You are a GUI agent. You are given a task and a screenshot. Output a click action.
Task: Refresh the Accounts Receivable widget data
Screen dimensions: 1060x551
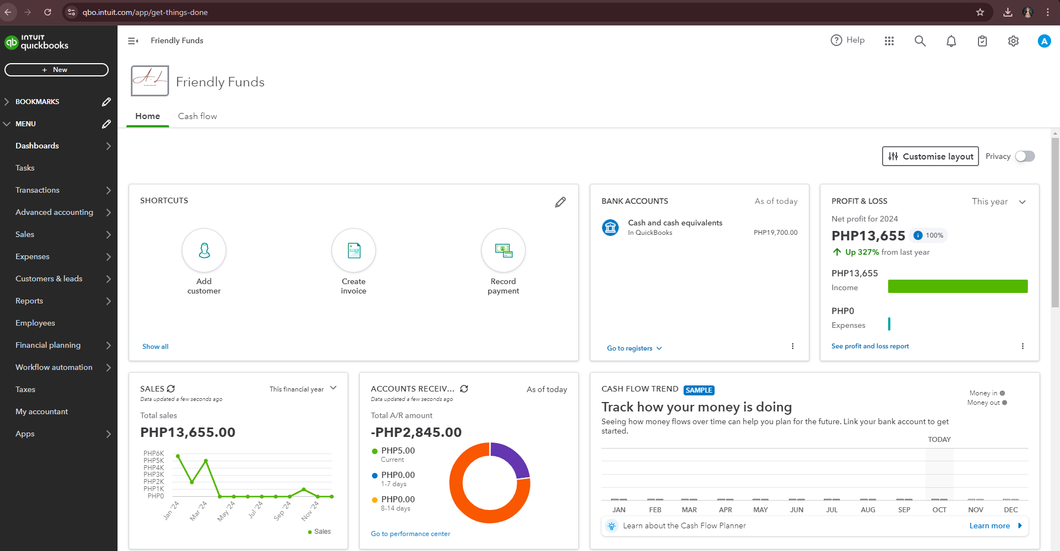pyautogui.click(x=464, y=389)
